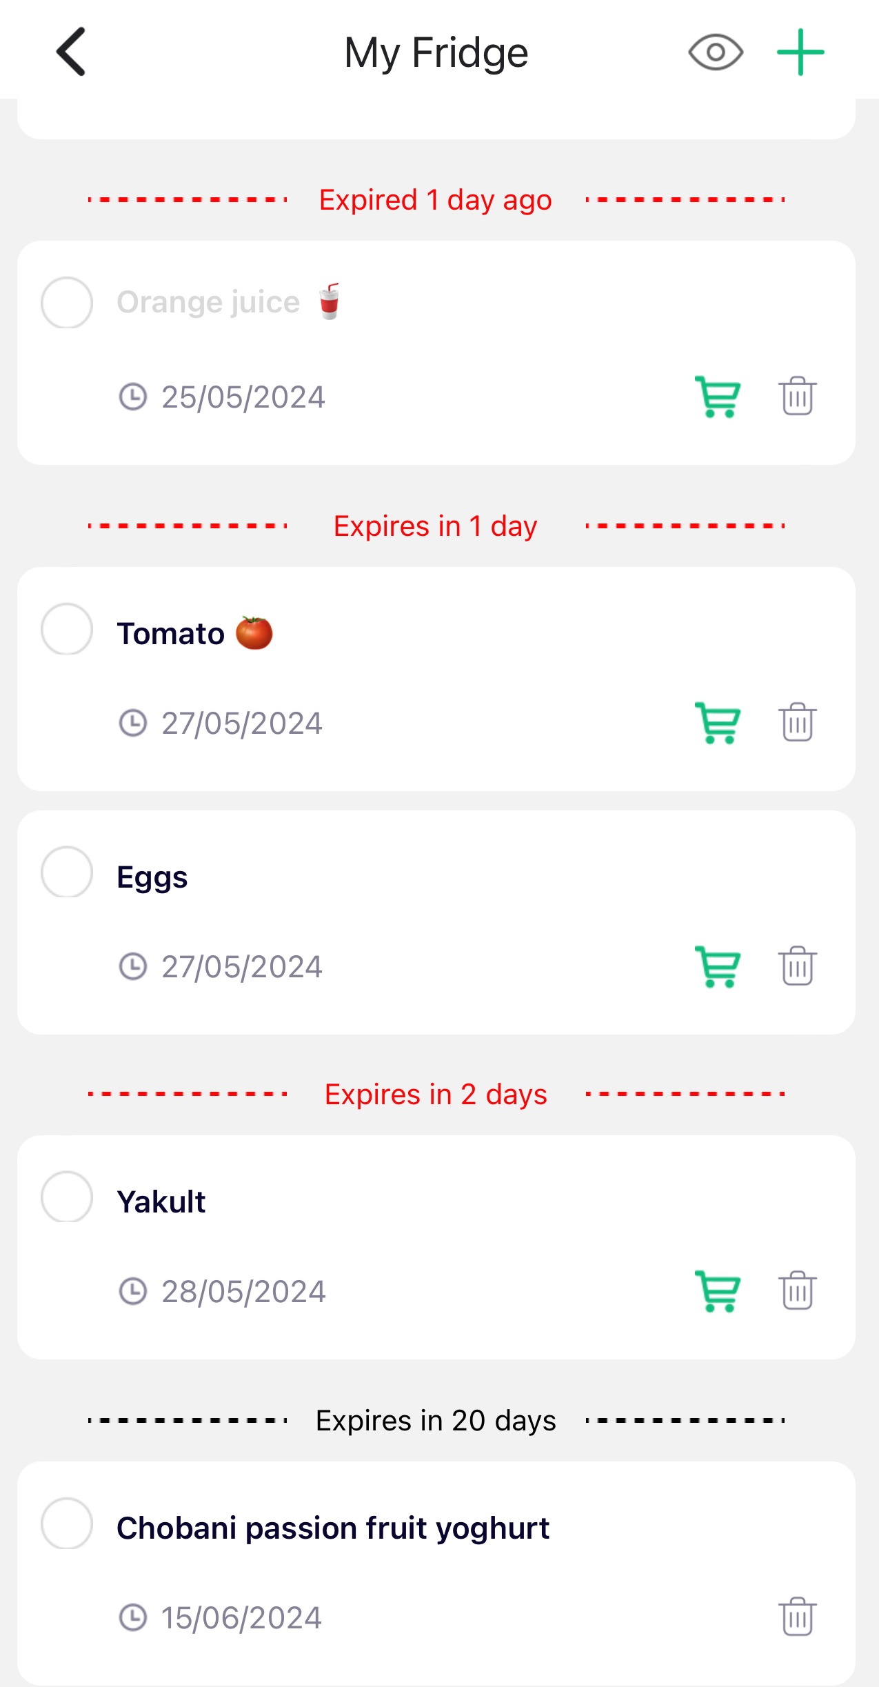Select the Yakult checkbox circle
The width and height of the screenshot is (879, 1687).
coord(67,1197)
